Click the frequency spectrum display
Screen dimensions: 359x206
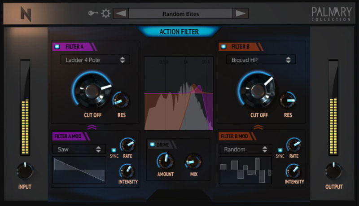[x=179, y=93]
